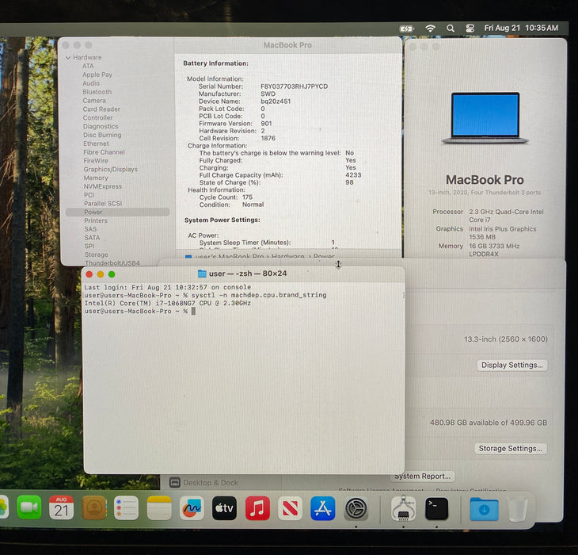Open Display Settings button
Viewport: 578px width, 555px height.
click(512, 365)
